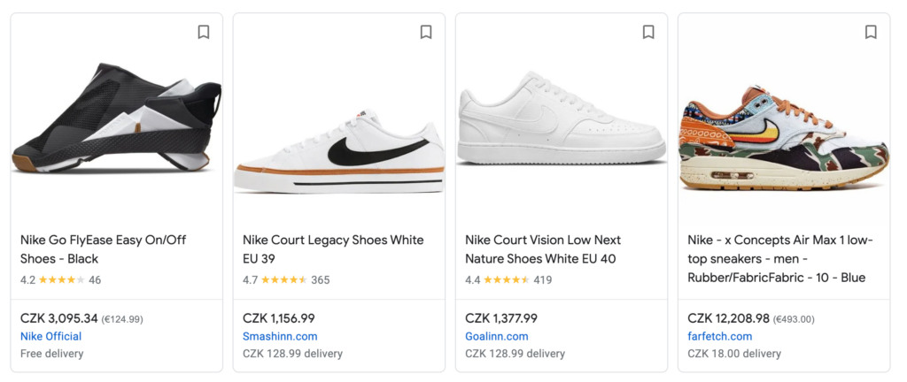Open Nike Court Legacy Shoes White title
The height and width of the screenshot is (382, 907).
click(x=333, y=241)
